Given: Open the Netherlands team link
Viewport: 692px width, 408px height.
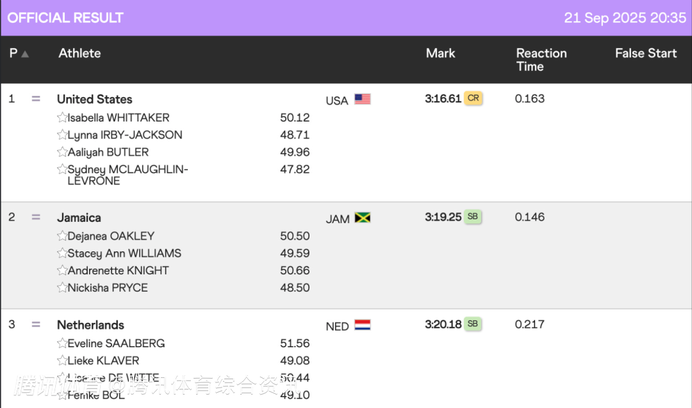Looking at the screenshot, I should point(90,325).
